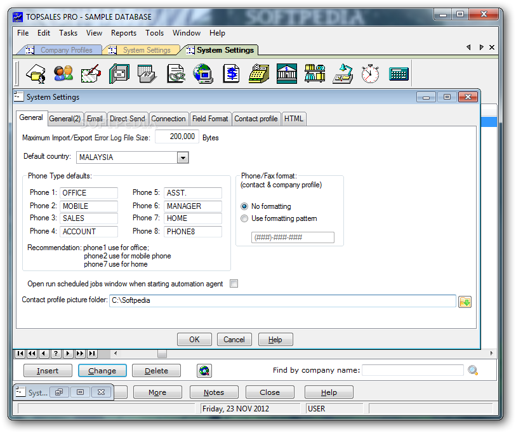516x433 pixels.
Task: Expand the Default country dropdown
Action: [x=183, y=157]
